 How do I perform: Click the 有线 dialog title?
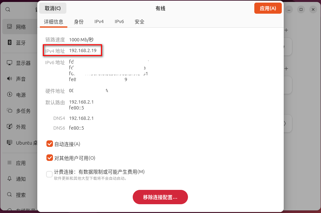[160, 8]
